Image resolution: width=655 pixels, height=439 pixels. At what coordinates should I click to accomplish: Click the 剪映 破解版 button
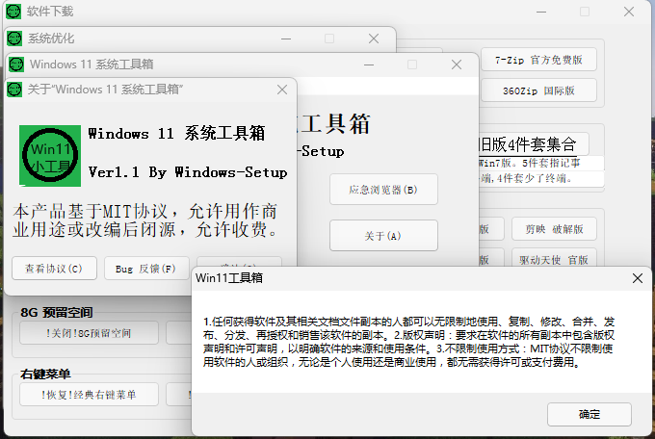pos(554,229)
